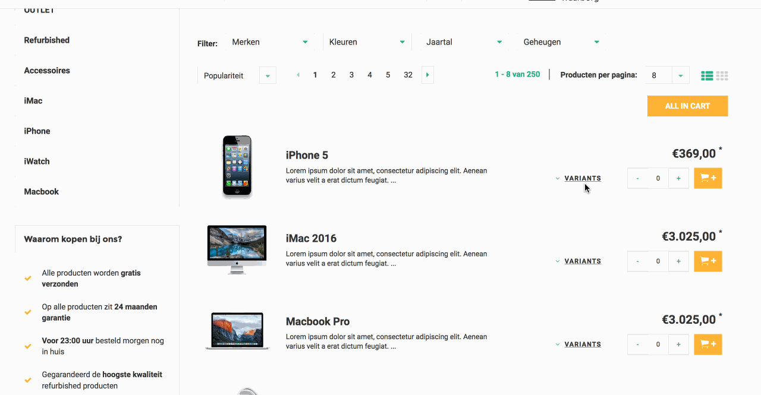Increase Macbook Pro quantity with plus
The height and width of the screenshot is (395, 761).
(x=678, y=345)
